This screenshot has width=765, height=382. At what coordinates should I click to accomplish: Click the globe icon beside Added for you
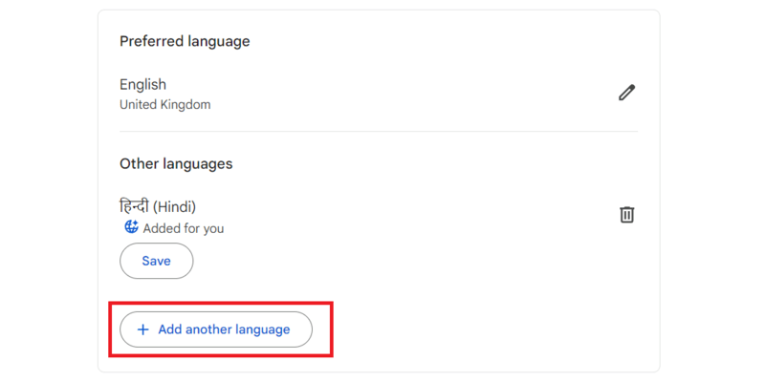click(131, 227)
